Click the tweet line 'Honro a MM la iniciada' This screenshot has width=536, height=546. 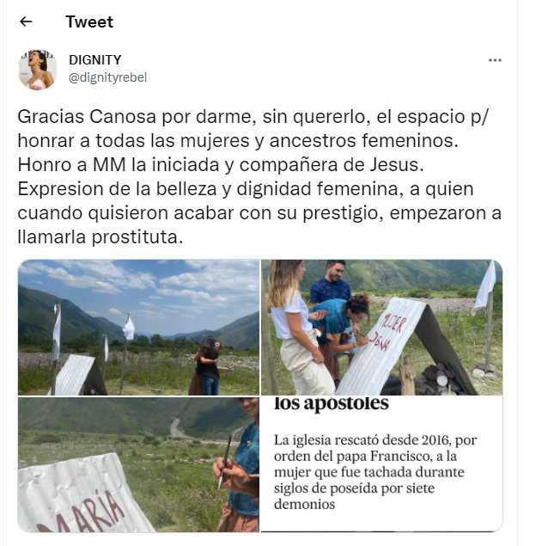[221, 165]
